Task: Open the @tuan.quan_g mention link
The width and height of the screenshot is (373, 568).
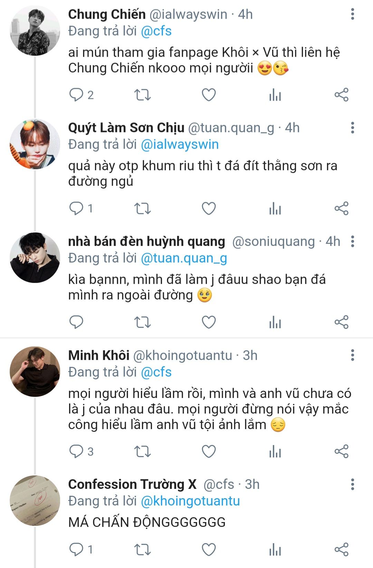Action: click(x=184, y=258)
